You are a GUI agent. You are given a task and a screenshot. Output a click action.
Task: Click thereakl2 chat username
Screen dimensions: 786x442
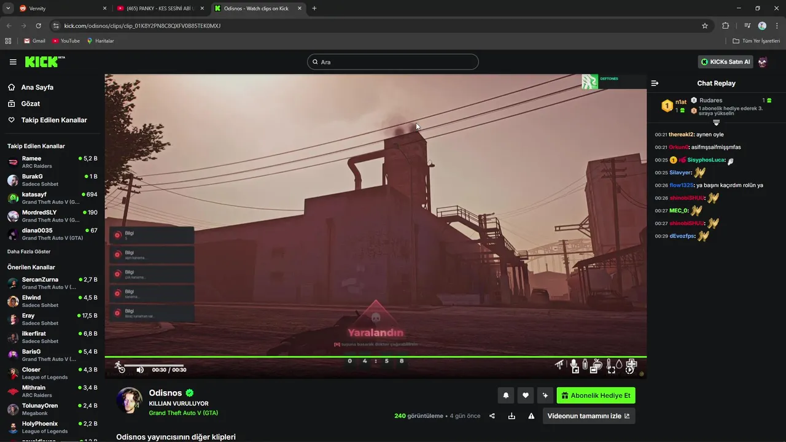pos(682,134)
